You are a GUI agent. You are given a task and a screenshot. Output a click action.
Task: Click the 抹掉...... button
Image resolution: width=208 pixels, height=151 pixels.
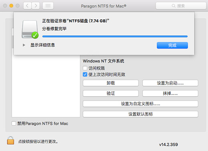170,93
